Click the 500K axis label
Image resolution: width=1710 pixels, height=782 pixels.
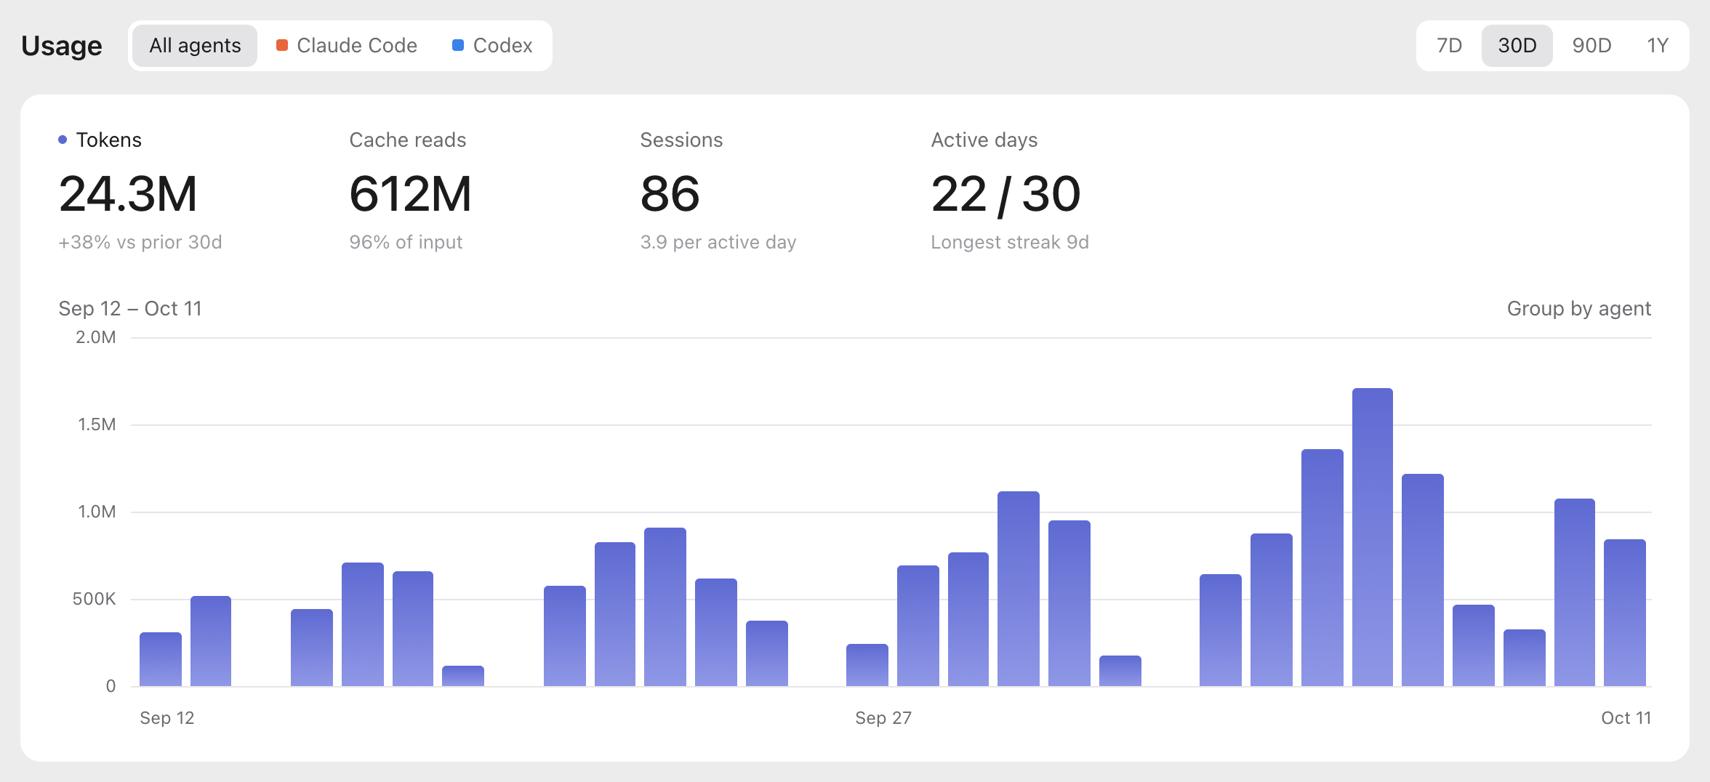[94, 599]
